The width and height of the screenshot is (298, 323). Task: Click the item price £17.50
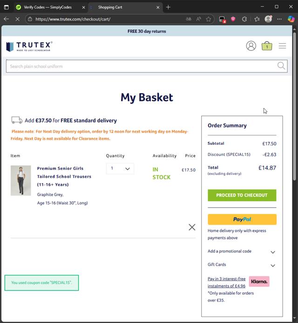189,170
